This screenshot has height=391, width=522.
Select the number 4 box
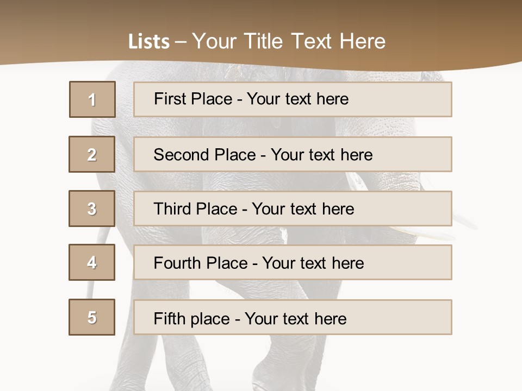coord(92,262)
